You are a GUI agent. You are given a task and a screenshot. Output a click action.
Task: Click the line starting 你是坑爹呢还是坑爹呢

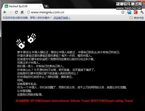[55, 56]
